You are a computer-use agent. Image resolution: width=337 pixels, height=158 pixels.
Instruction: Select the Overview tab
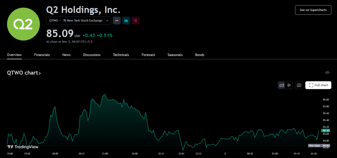point(14,55)
